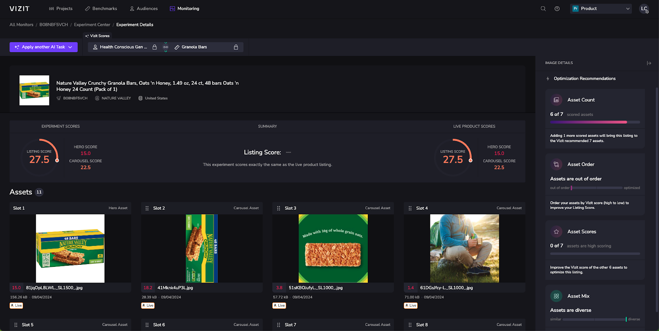
Task: Select the Slot 3 granola bar image
Action: 333,248
